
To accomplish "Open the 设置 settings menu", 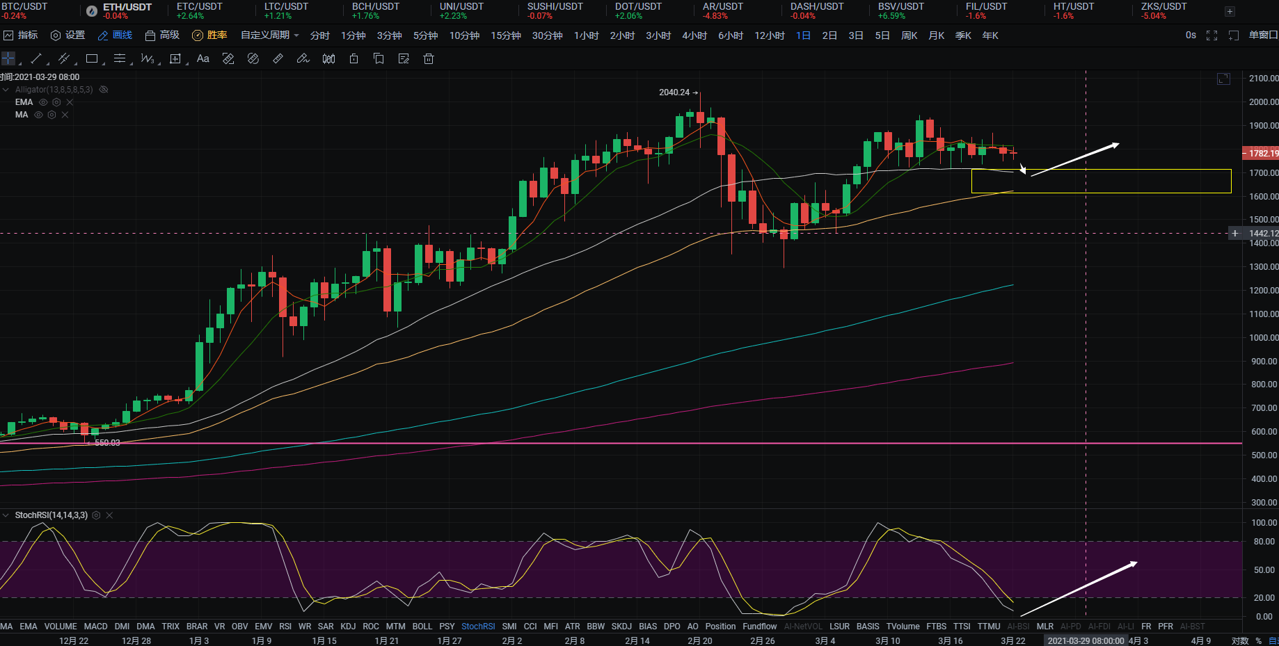I will tap(68, 35).
